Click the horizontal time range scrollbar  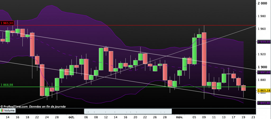[128, 111]
